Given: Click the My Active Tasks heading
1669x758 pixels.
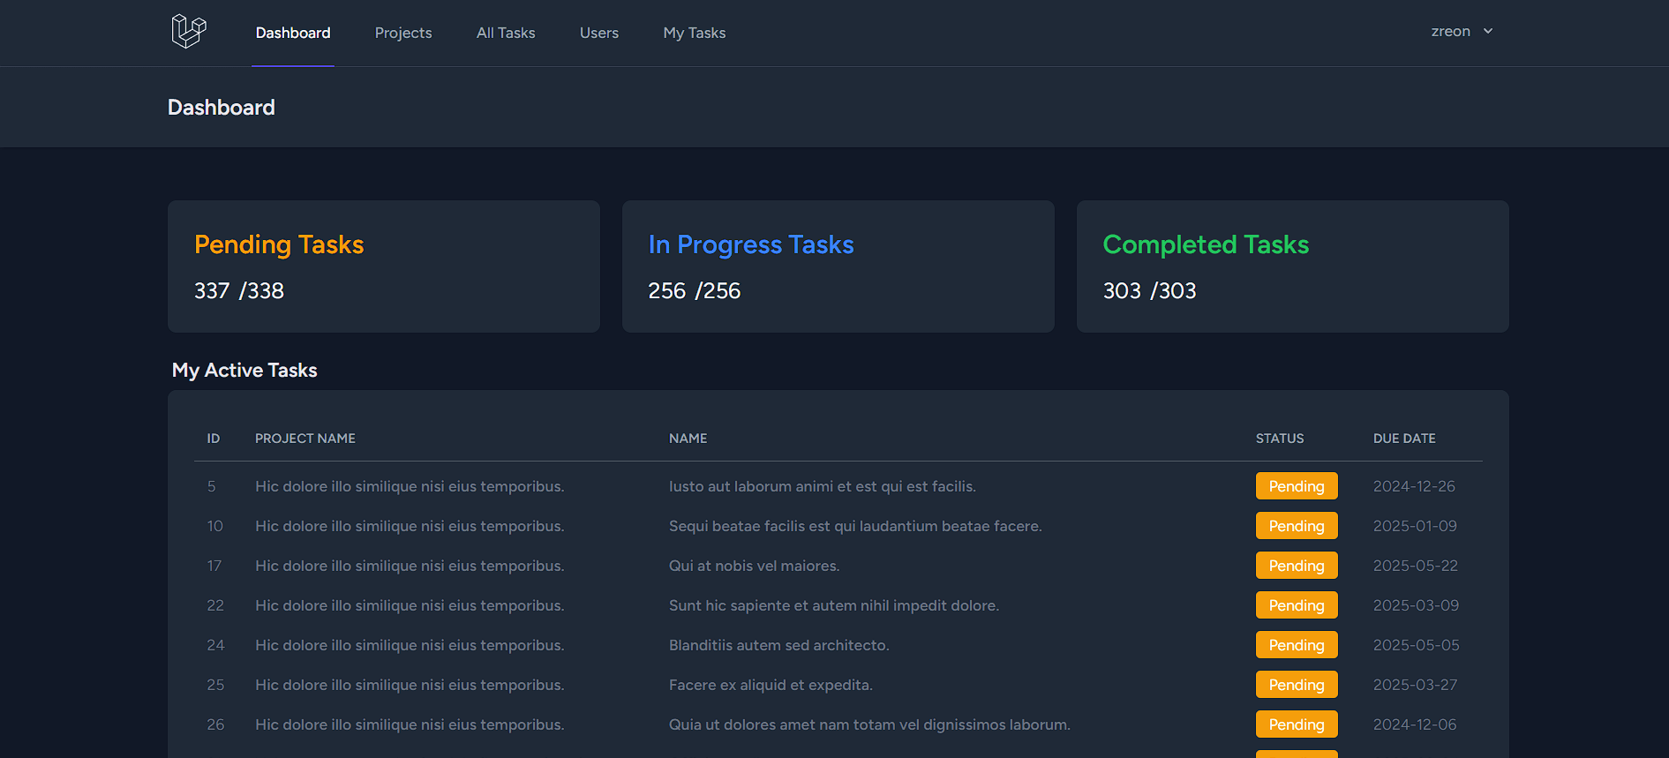Looking at the screenshot, I should point(244,370).
